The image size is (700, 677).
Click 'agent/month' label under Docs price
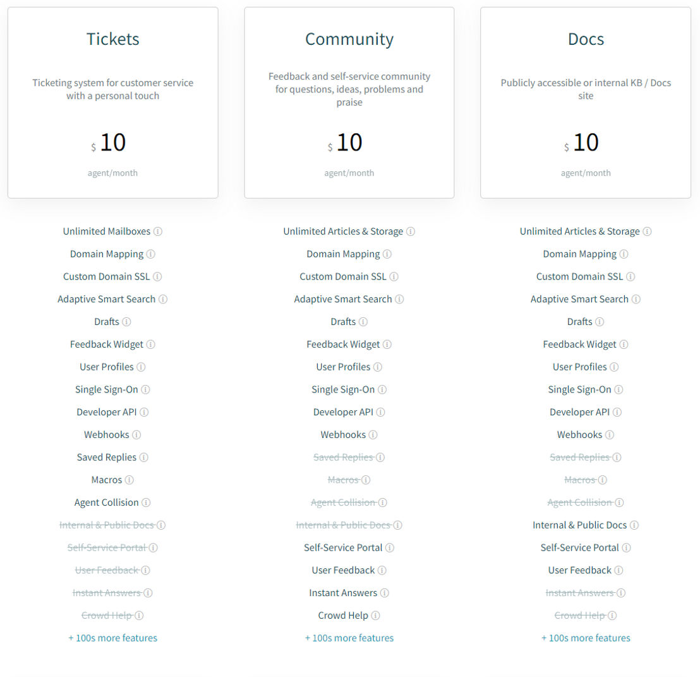[586, 173]
